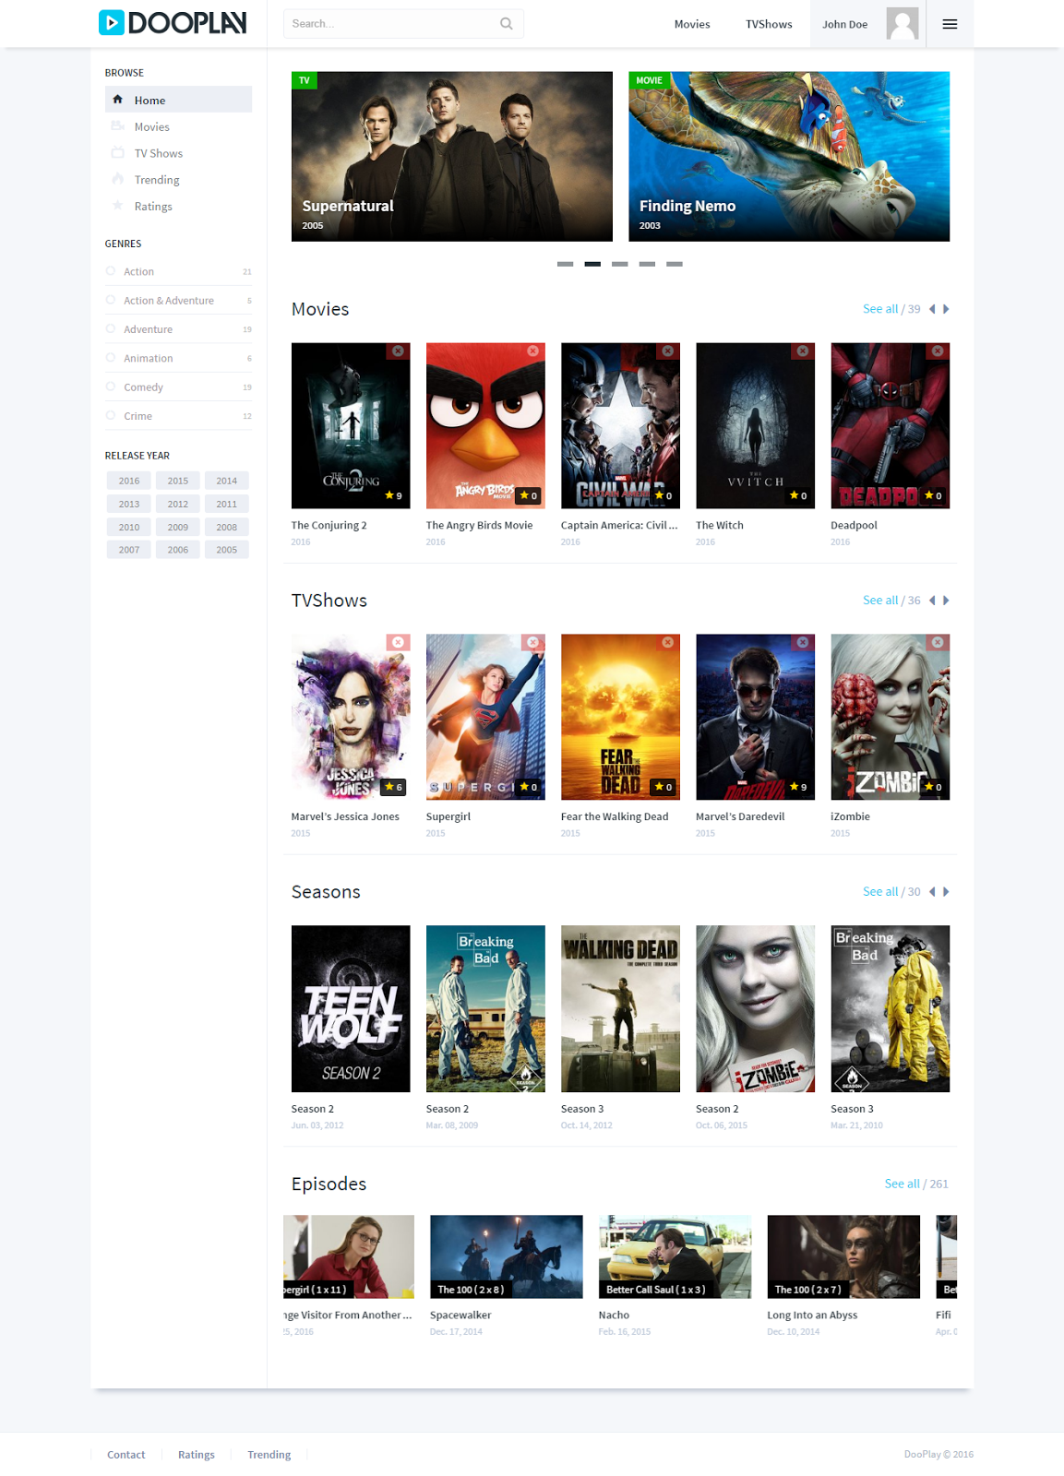Click the DooPlay logo
Image resolution: width=1064 pixels, height=1476 pixels.
coord(173,22)
